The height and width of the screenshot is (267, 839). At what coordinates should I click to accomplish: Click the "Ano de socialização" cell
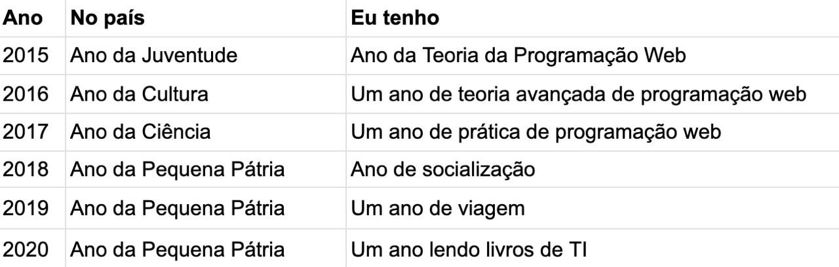pyautogui.click(x=443, y=169)
